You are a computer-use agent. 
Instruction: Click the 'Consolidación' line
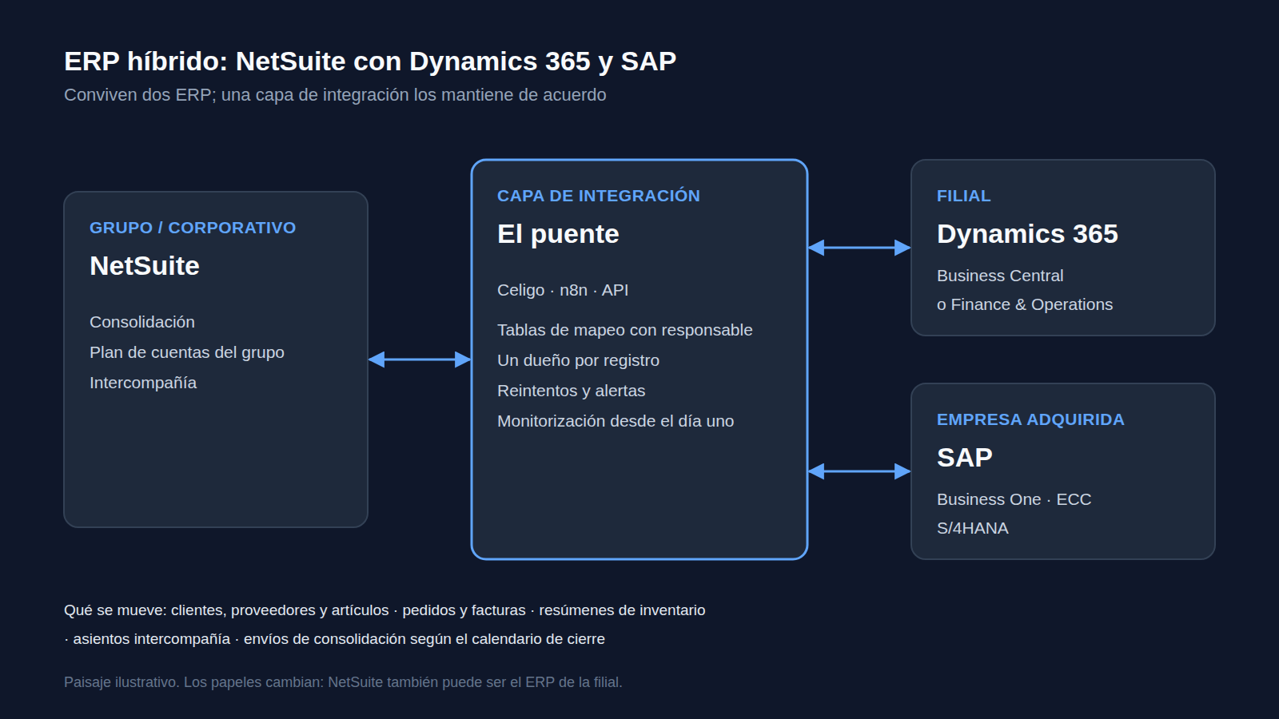[142, 322]
